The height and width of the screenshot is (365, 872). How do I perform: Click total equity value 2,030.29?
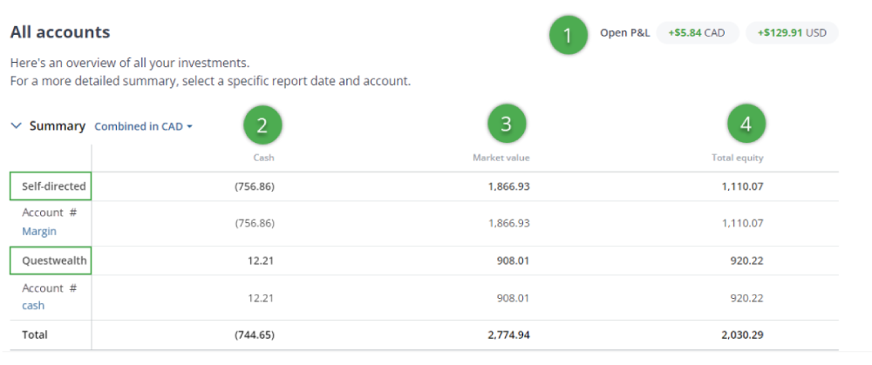point(742,335)
